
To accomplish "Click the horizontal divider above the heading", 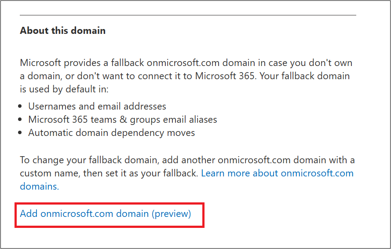I will coord(188,15).
